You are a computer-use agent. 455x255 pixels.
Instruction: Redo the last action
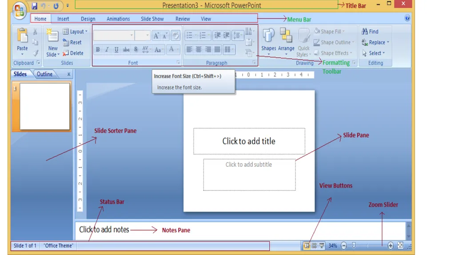click(x=56, y=6)
